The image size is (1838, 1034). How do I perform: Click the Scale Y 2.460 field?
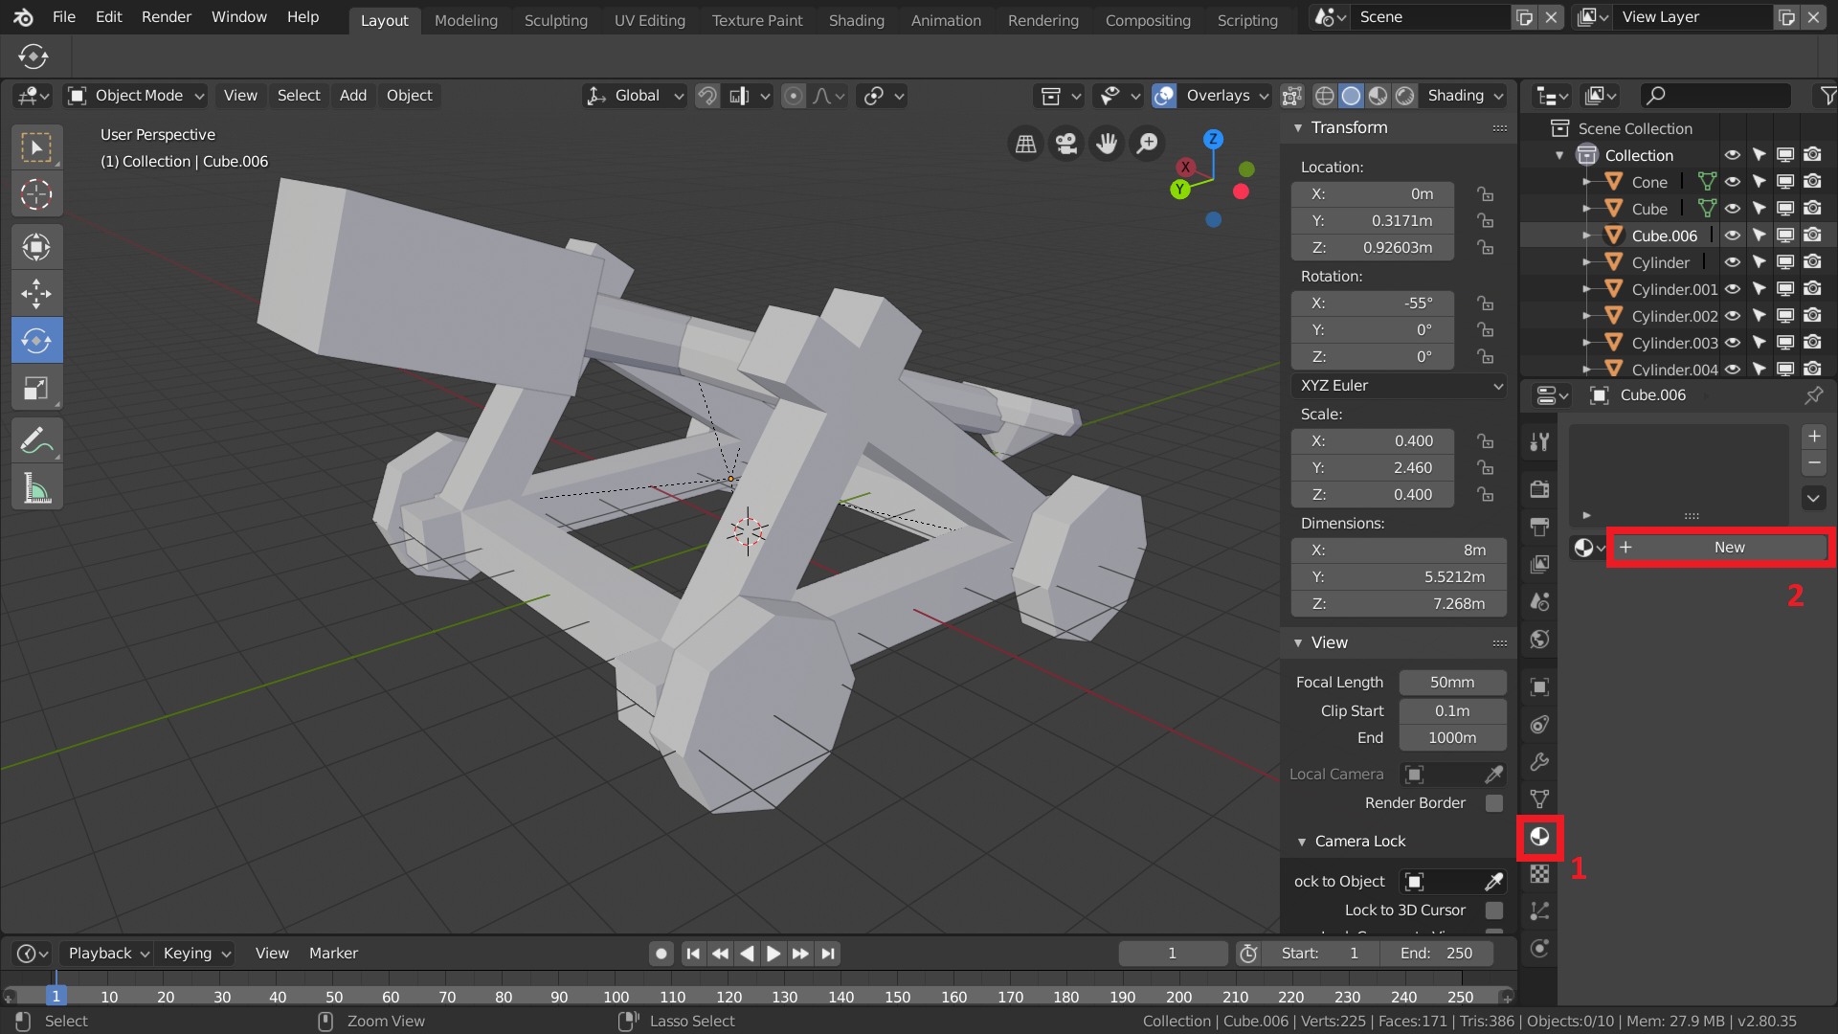(x=1372, y=468)
